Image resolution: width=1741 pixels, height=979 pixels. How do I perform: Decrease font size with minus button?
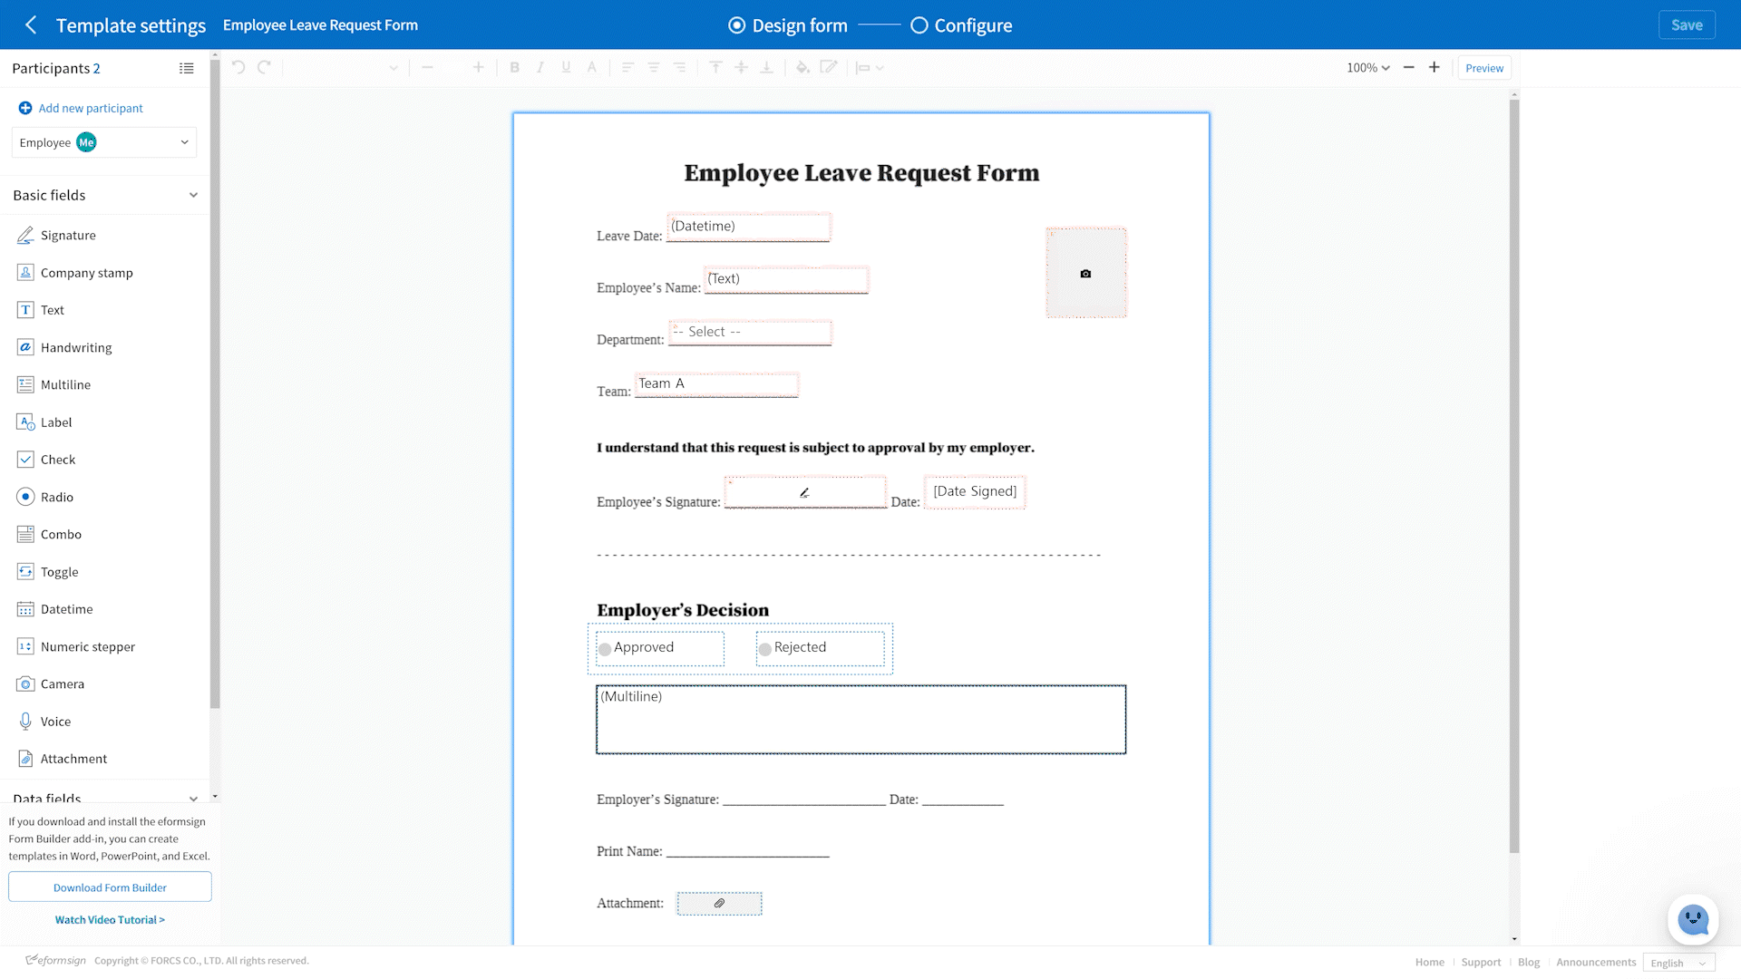(428, 67)
